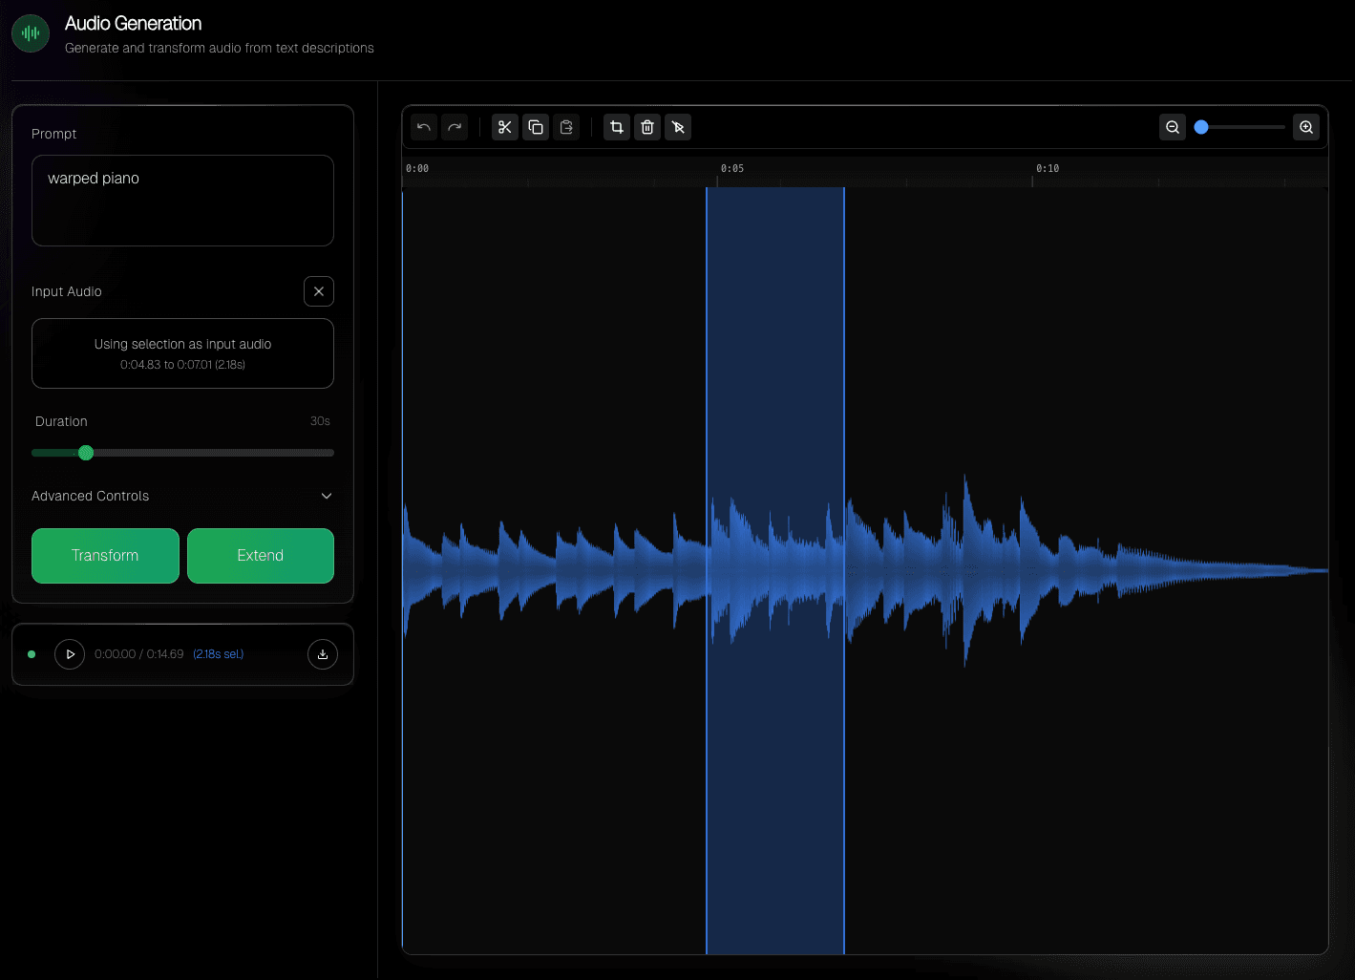Play the audio with the play button
This screenshot has height=980, width=1355.
tap(70, 654)
